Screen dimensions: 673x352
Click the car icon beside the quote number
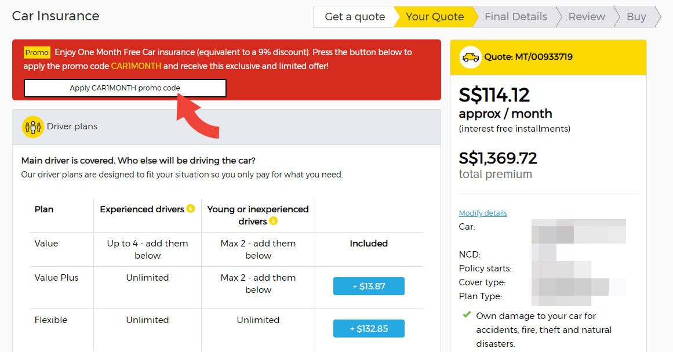[470, 57]
